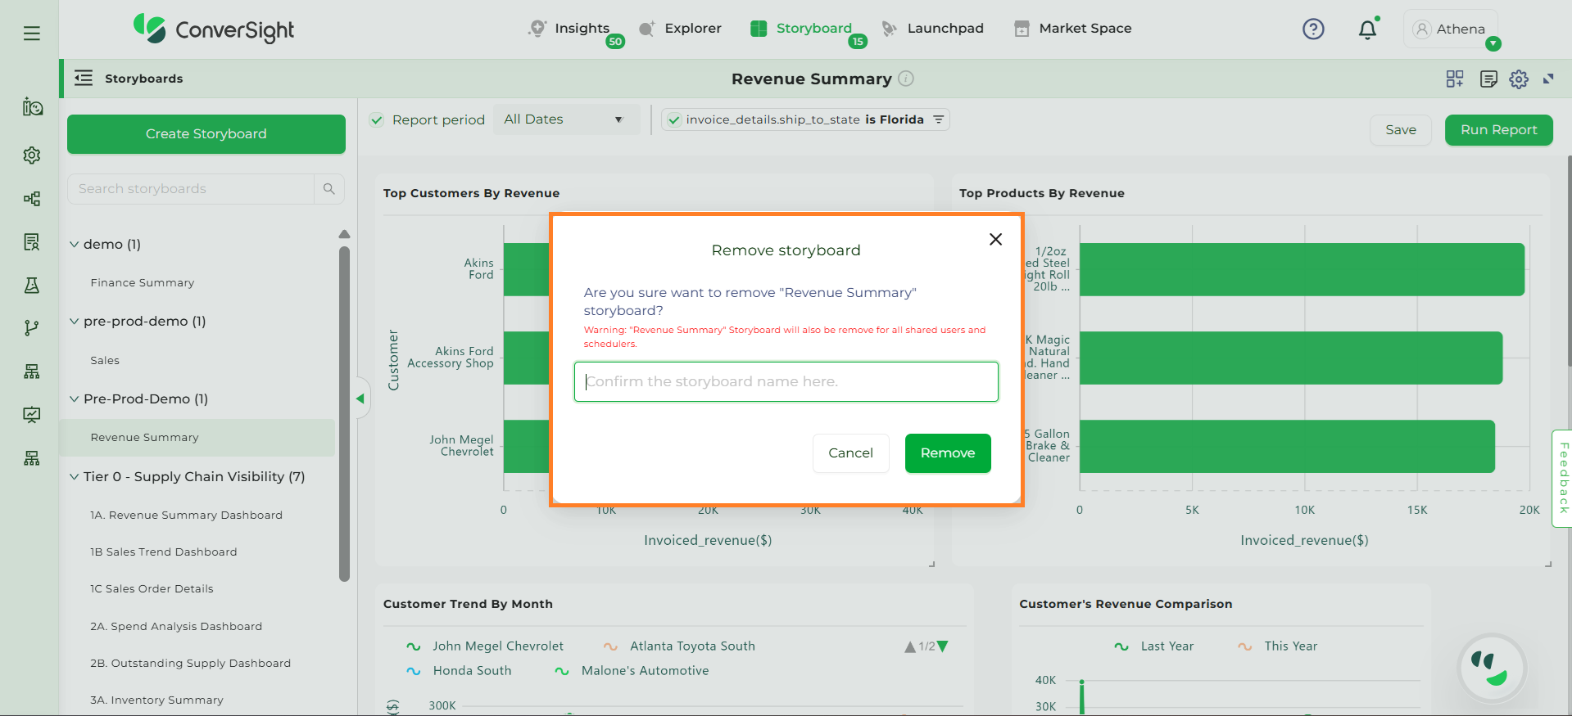Image resolution: width=1572 pixels, height=716 pixels.
Task: Click the search storyboards magnifier icon
Action: tap(329, 189)
